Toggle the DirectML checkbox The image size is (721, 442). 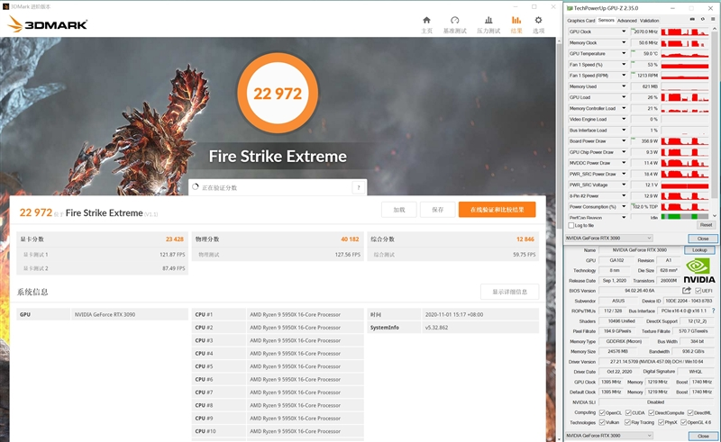click(690, 412)
